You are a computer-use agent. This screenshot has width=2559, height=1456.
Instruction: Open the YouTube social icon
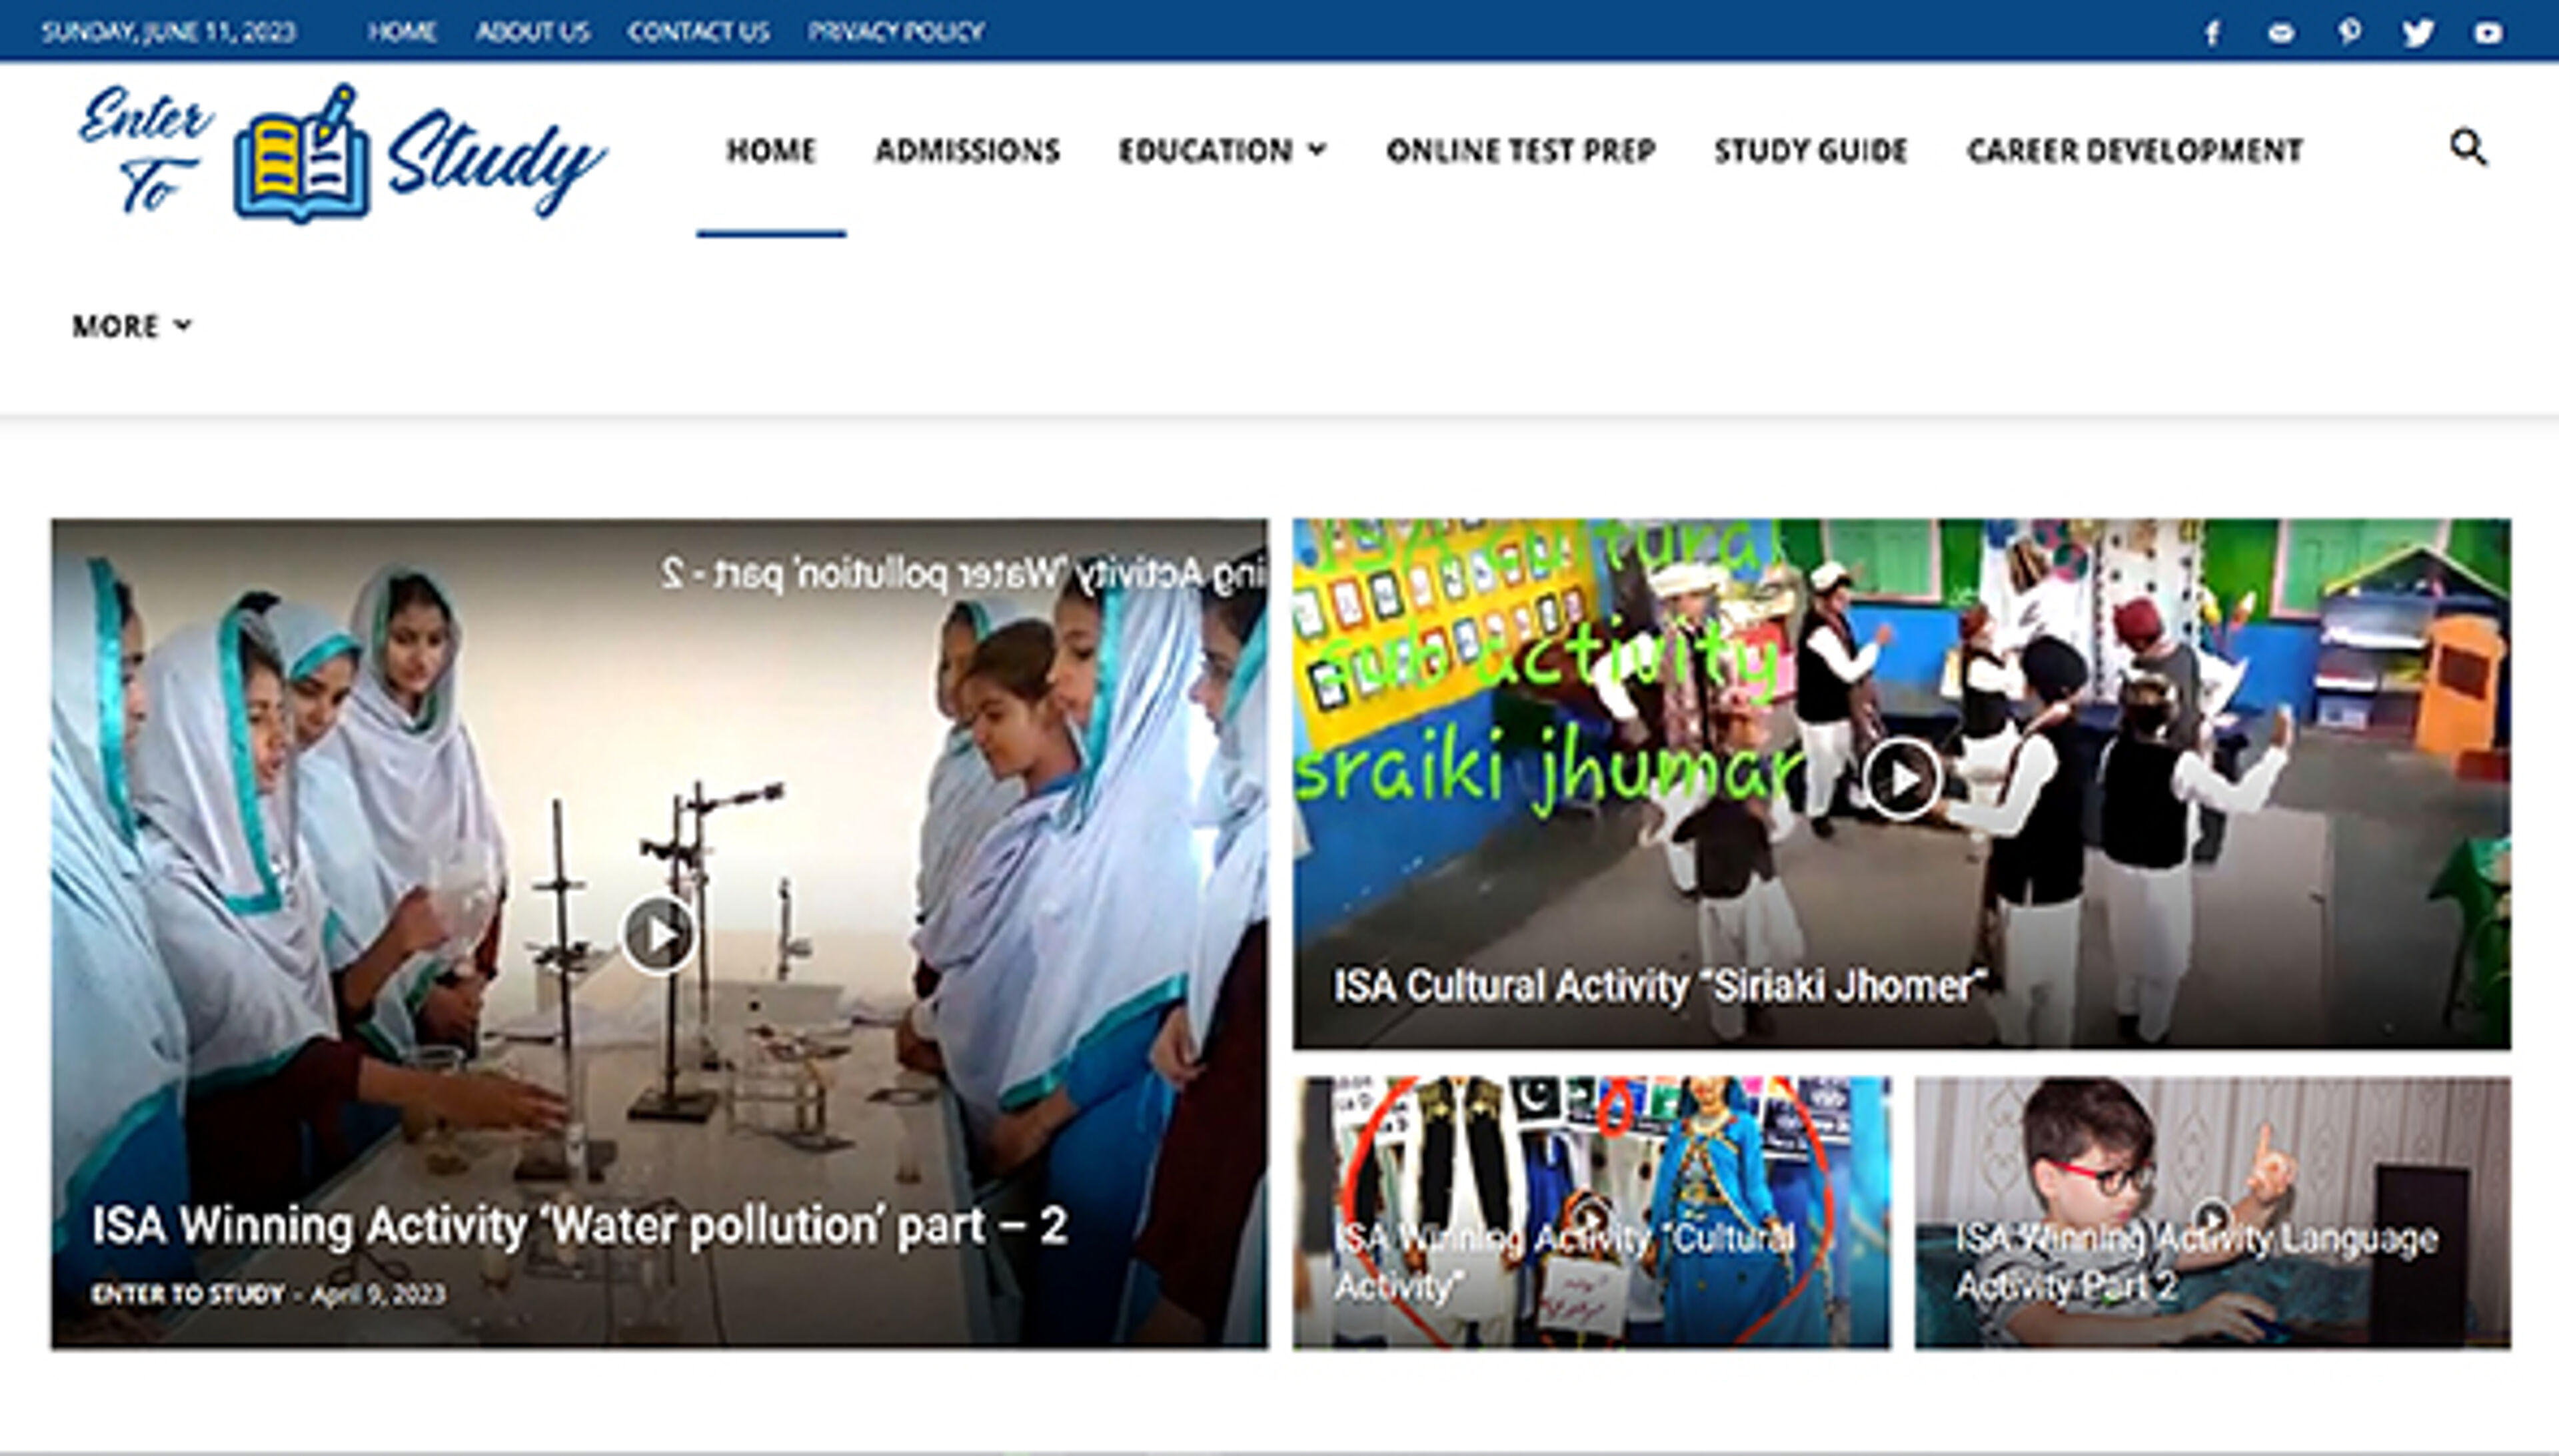pyautogui.click(x=2488, y=33)
